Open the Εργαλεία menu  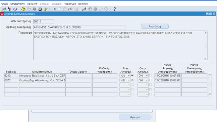tap(56, 4)
